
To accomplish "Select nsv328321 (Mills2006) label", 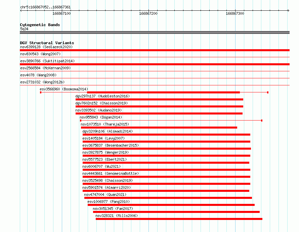I will (x=117, y=216).
